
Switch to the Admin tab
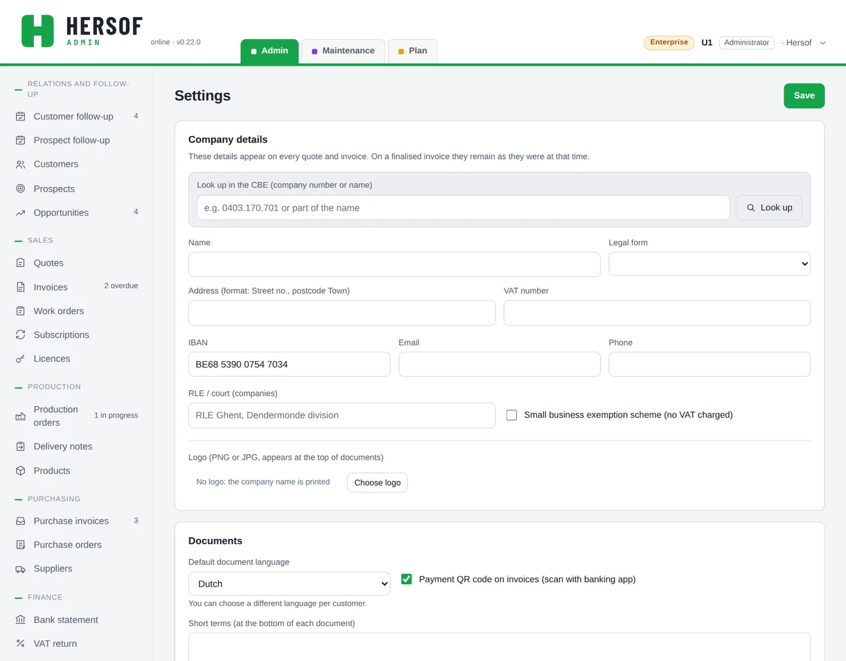(270, 51)
